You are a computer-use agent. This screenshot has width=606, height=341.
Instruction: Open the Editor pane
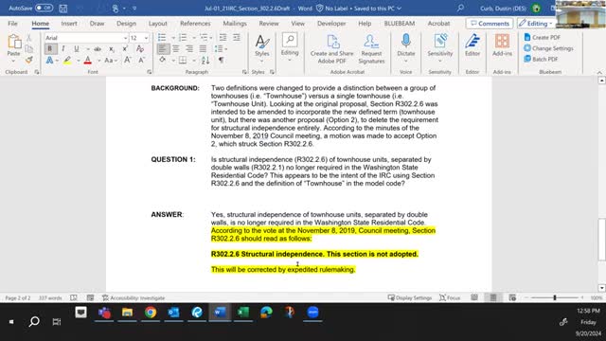pyautogui.click(x=472, y=45)
